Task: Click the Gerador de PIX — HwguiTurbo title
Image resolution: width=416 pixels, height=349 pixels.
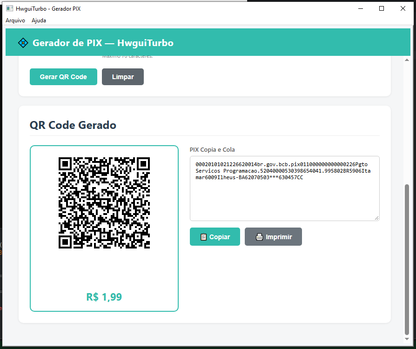Action: pyautogui.click(x=103, y=43)
